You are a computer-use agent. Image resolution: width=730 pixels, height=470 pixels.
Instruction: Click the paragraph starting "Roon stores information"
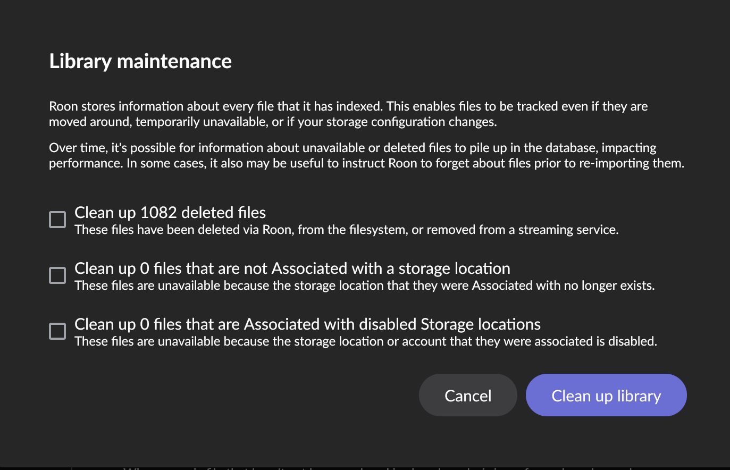pyautogui.click(x=213, y=106)
